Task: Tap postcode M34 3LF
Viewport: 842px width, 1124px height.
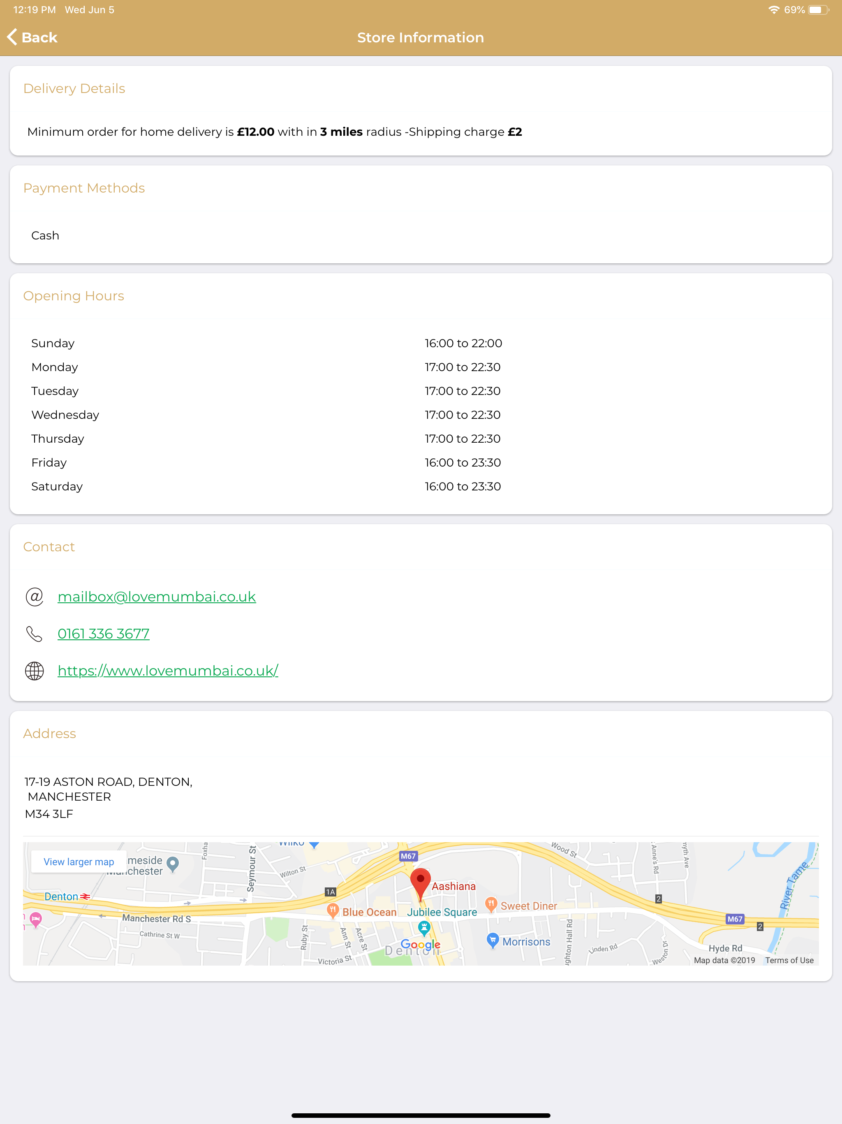Action: (x=49, y=814)
